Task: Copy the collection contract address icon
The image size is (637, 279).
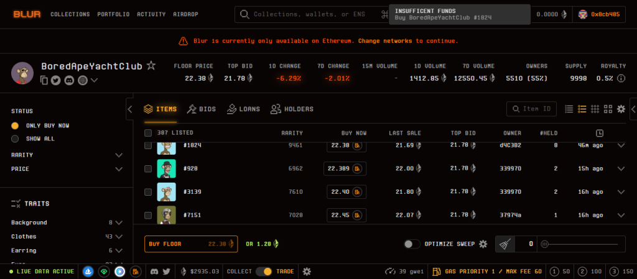Action: 44,80
